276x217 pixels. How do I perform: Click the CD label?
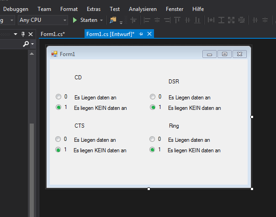pos(78,77)
